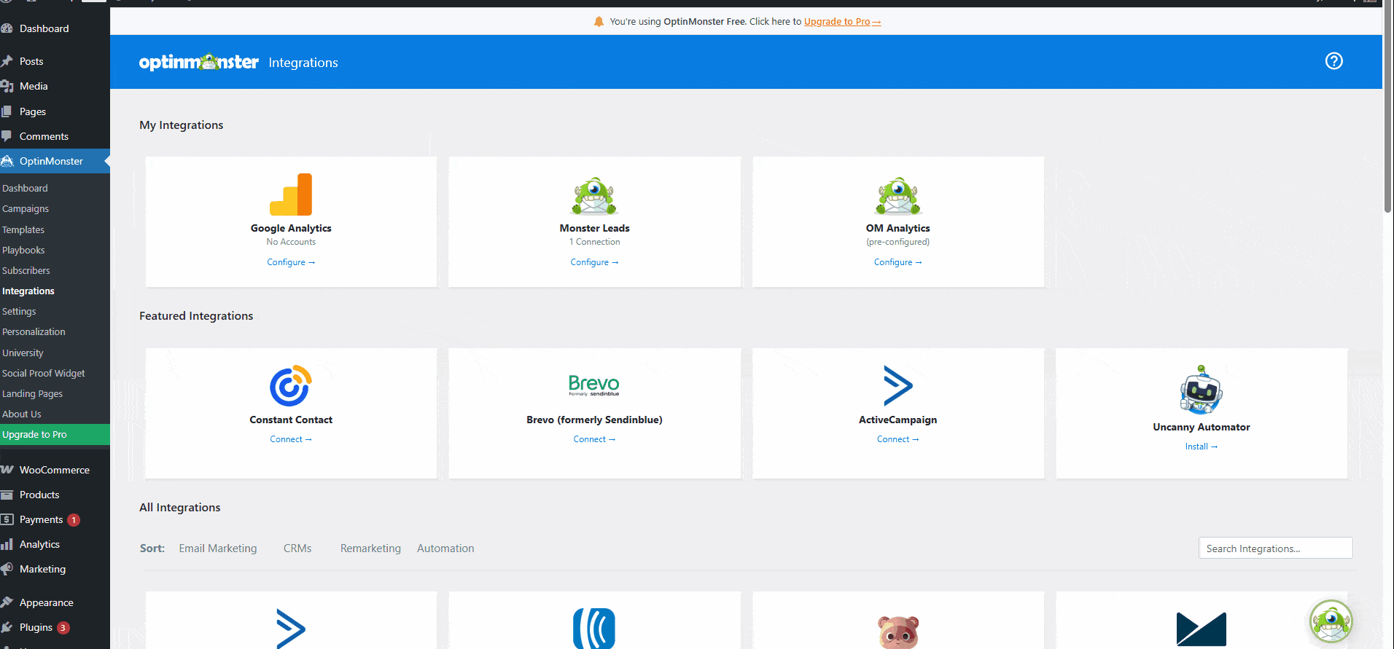This screenshot has width=1394, height=649.
Task: Click the OptinMonster logo in the header
Action: tap(198, 62)
